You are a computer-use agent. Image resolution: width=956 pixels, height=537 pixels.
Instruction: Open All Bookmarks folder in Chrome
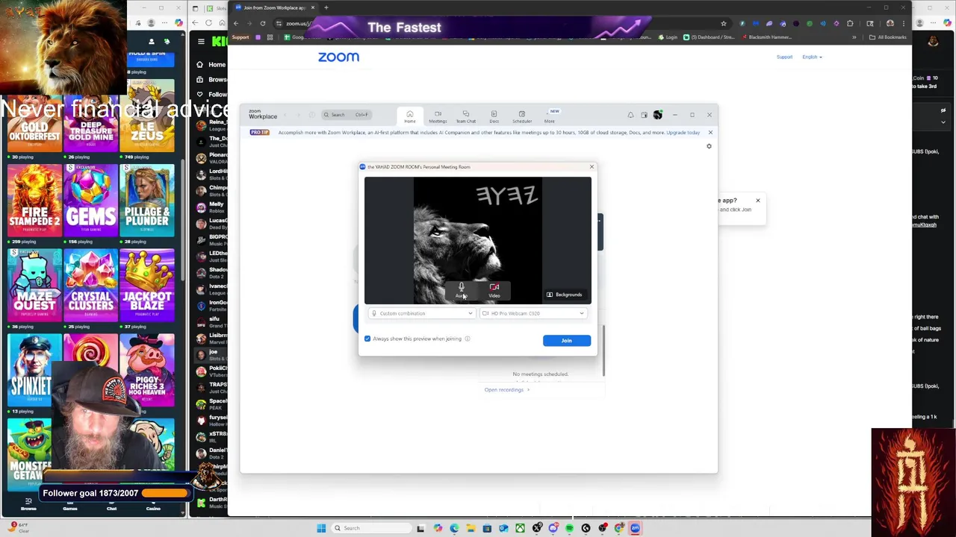tap(888, 37)
